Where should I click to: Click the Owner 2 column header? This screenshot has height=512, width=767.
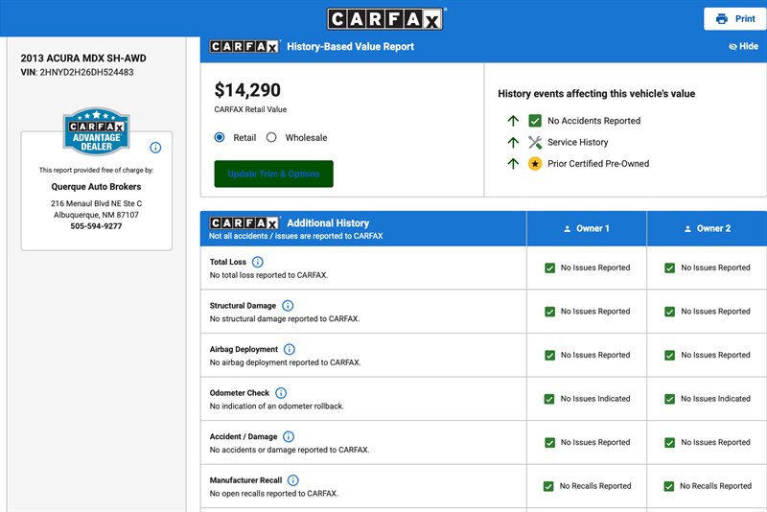(x=707, y=229)
